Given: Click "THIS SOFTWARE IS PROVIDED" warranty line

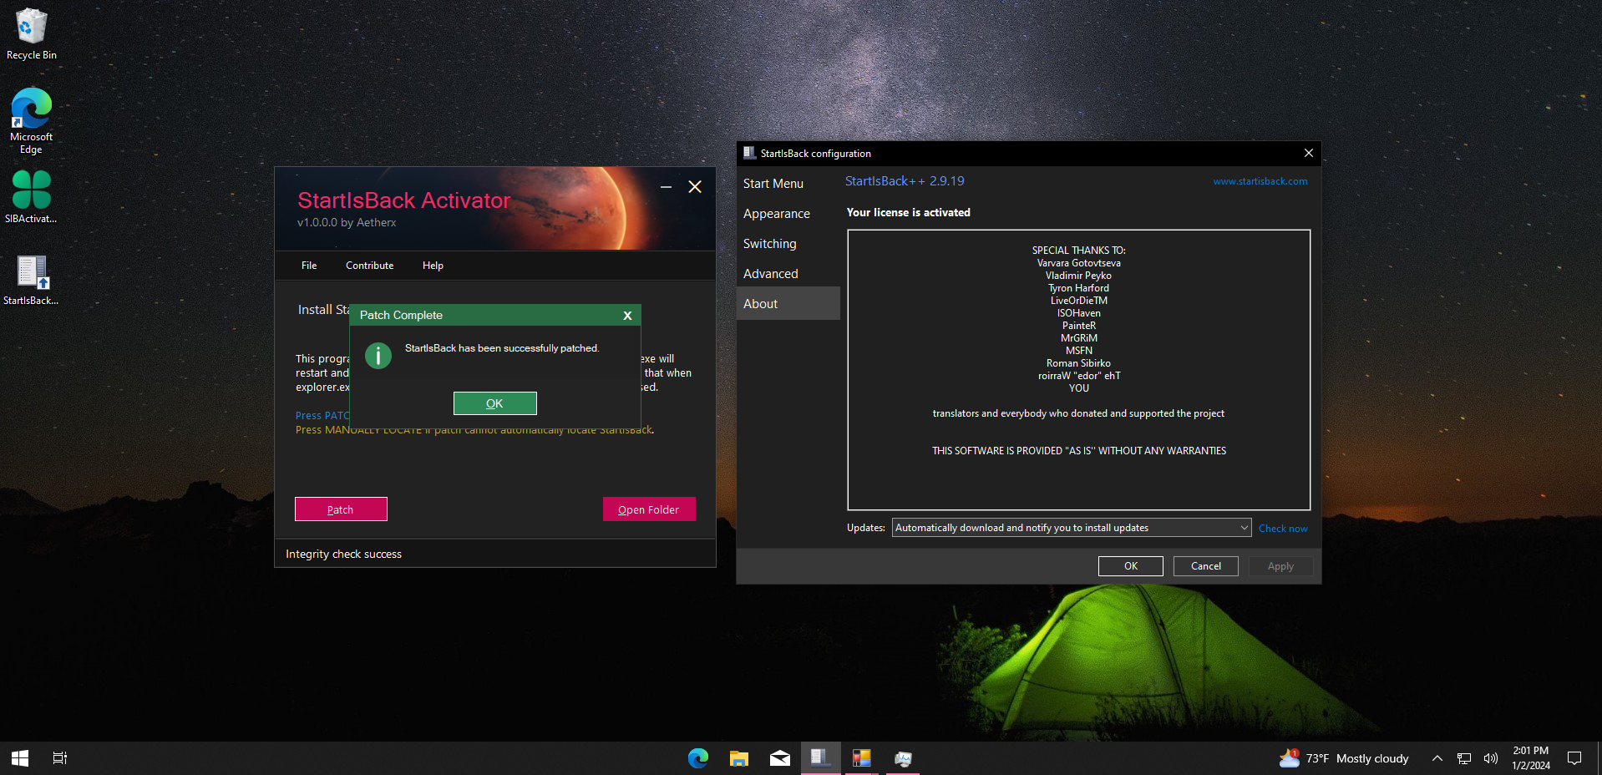Looking at the screenshot, I should [x=1079, y=451].
